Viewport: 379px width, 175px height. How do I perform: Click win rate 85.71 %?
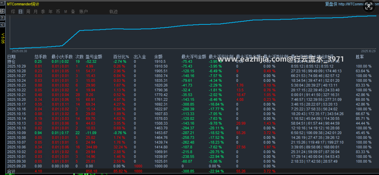362,119
